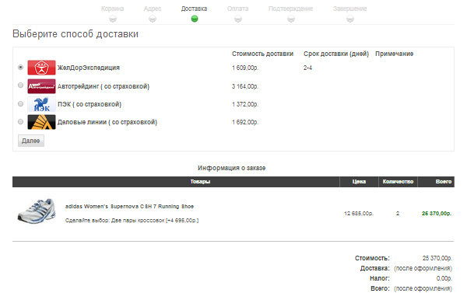This screenshot has height=307, width=467.
Task: Click the Деловые линии orange logo
Action: pyautogui.click(x=41, y=122)
